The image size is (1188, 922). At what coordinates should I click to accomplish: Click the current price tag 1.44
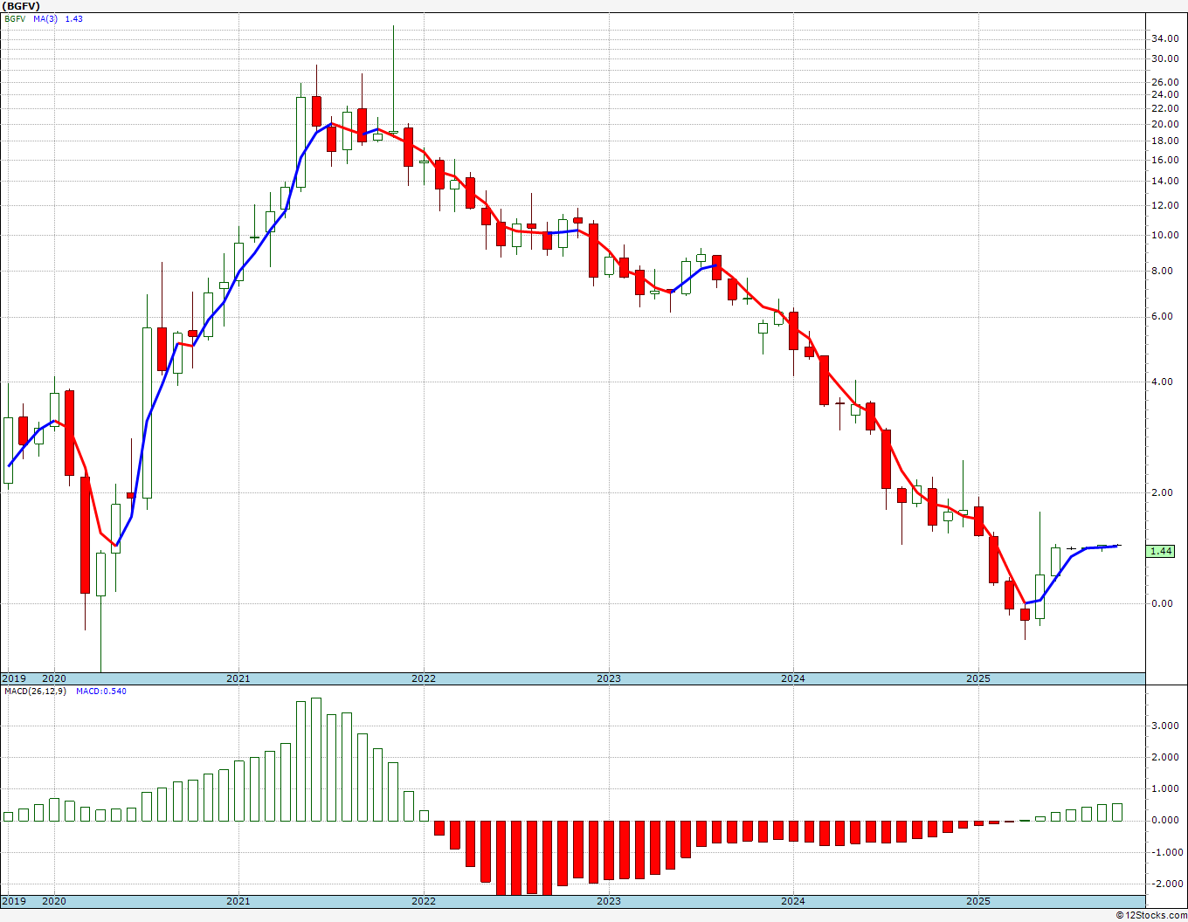[1161, 552]
